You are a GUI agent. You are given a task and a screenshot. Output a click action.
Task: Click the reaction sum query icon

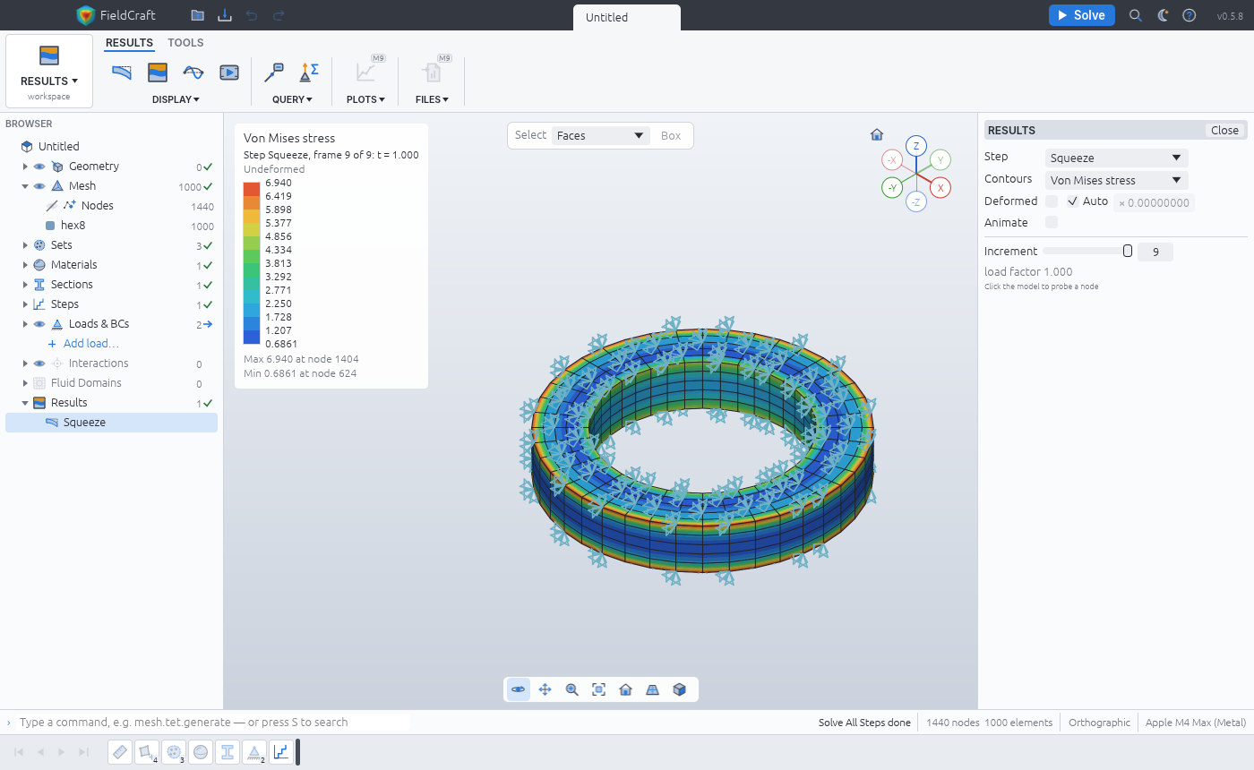[x=310, y=72]
